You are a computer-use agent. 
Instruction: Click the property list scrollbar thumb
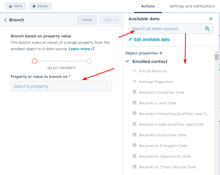(x=217, y=57)
